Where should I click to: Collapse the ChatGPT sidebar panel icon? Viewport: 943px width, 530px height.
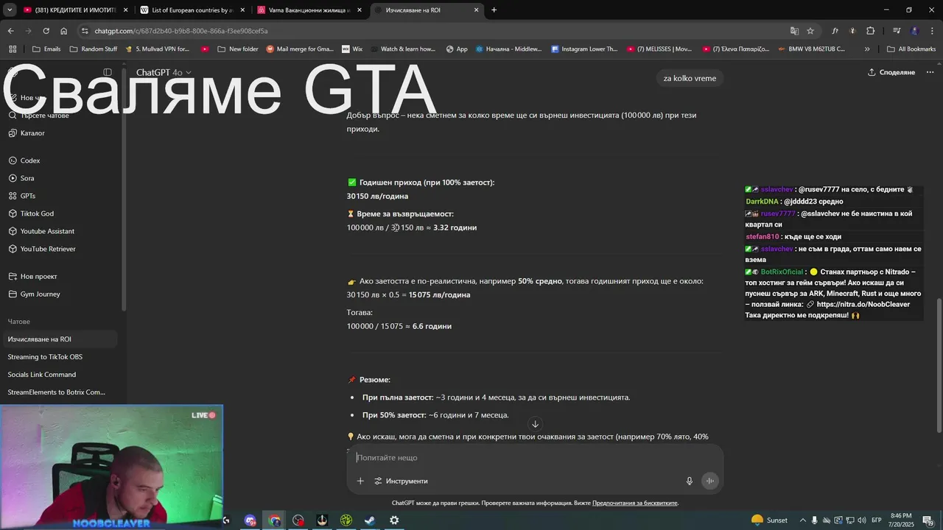pyautogui.click(x=108, y=72)
